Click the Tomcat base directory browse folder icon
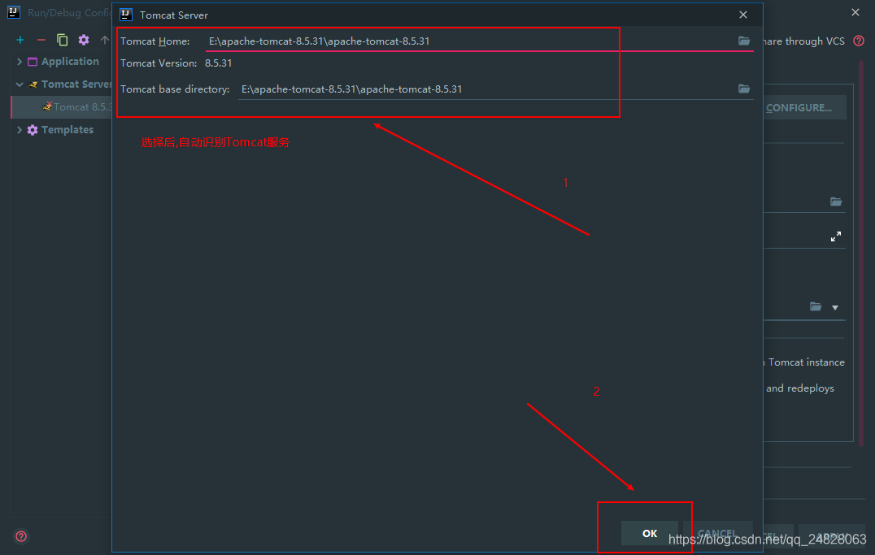Screen dimensions: 875x555 744,89
